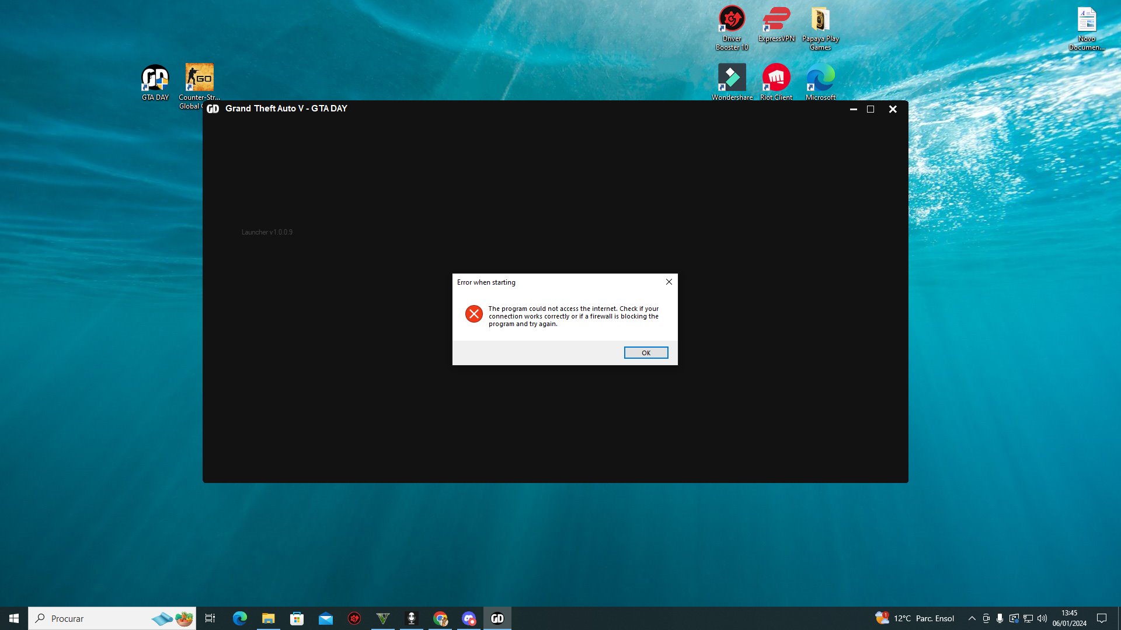The height and width of the screenshot is (630, 1121).
Task: Open File Explorer from taskbar
Action: [268, 618]
